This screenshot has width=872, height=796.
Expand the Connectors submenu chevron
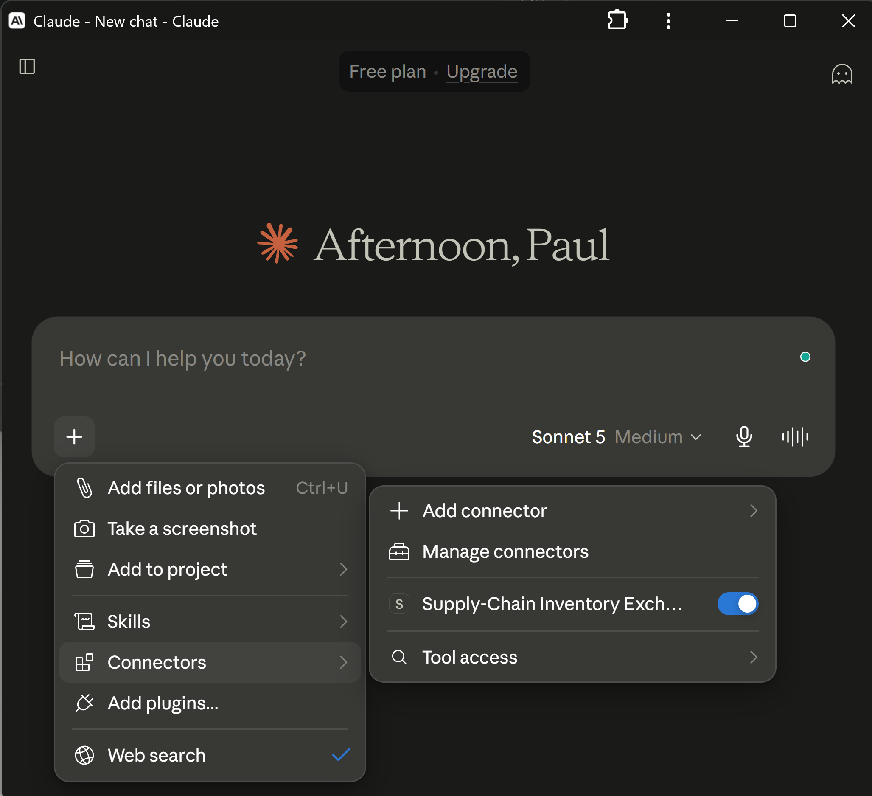coord(343,662)
